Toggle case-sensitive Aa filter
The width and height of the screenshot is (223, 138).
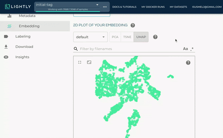point(185,49)
